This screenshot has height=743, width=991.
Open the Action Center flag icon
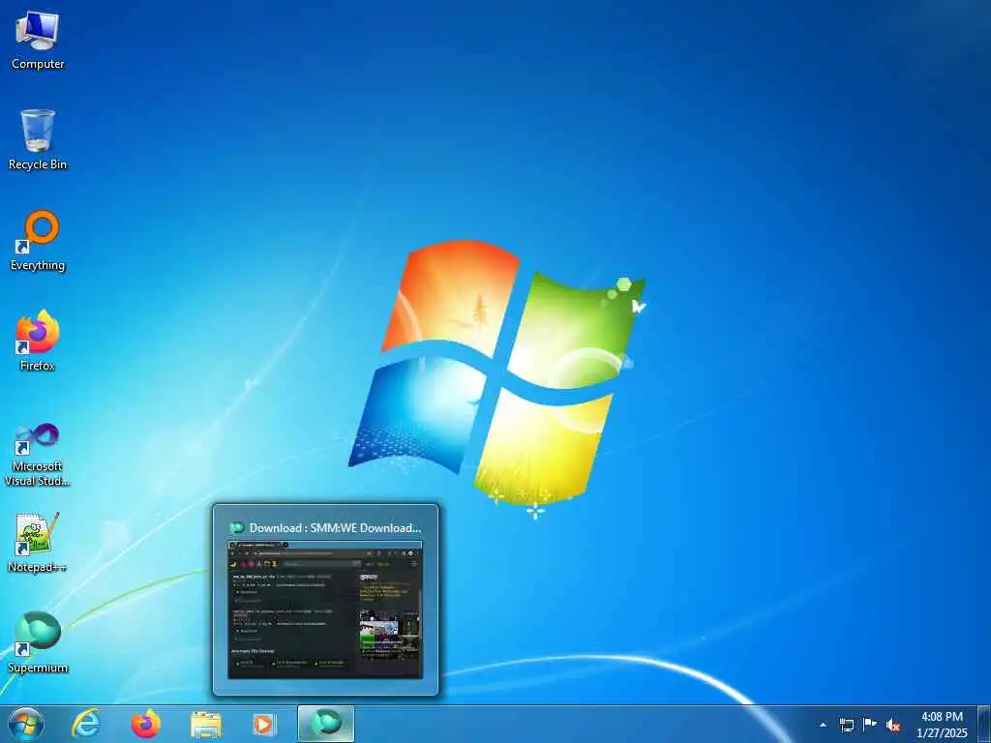[x=870, y=724]
